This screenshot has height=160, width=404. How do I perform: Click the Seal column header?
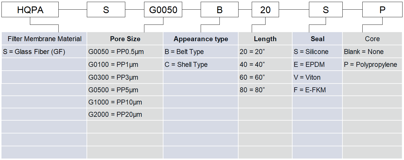coord(317,39)
